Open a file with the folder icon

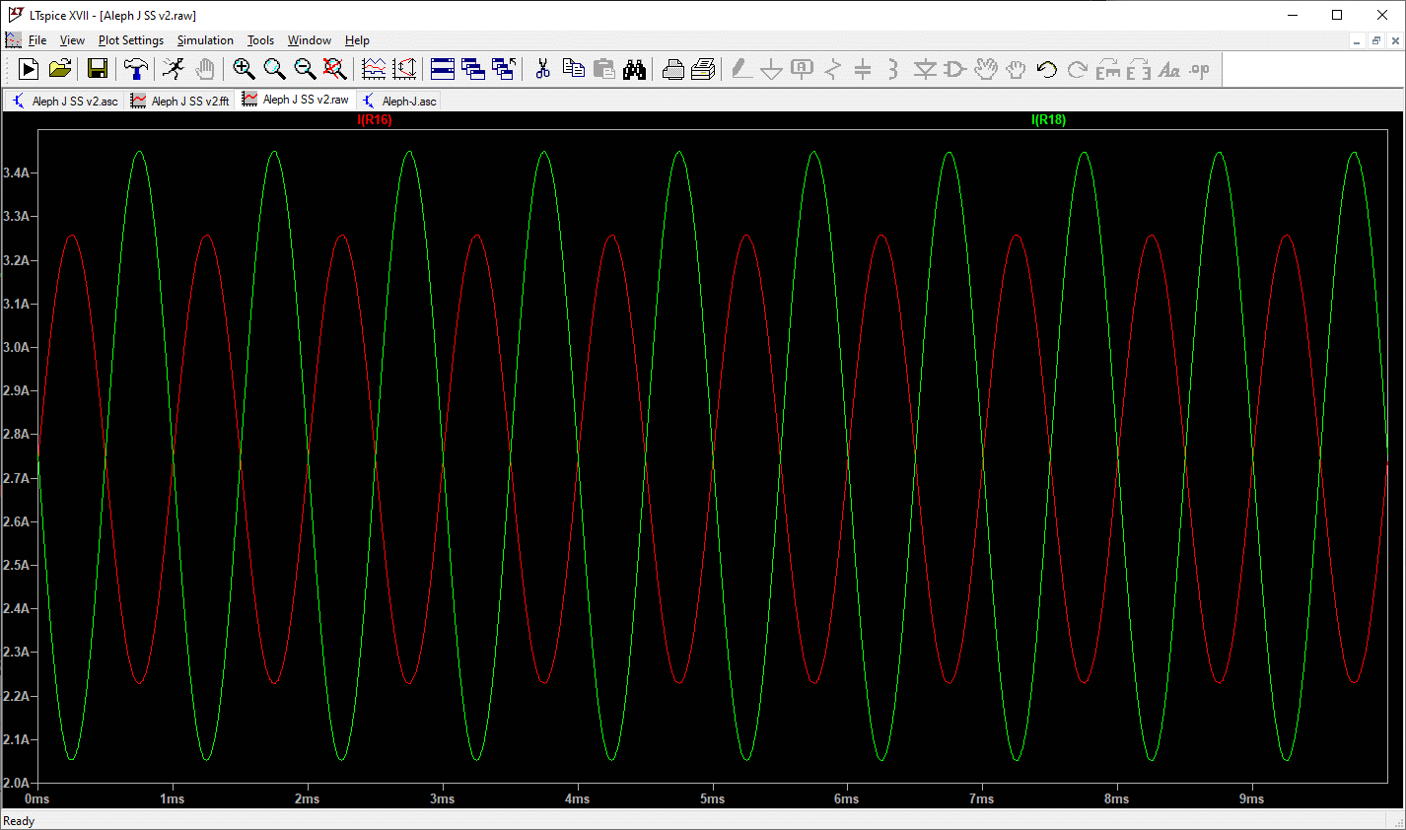pyautogui.click(x=60, y=69)
